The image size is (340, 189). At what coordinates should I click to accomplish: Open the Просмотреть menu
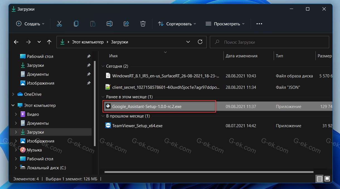(x=225, y=24)
